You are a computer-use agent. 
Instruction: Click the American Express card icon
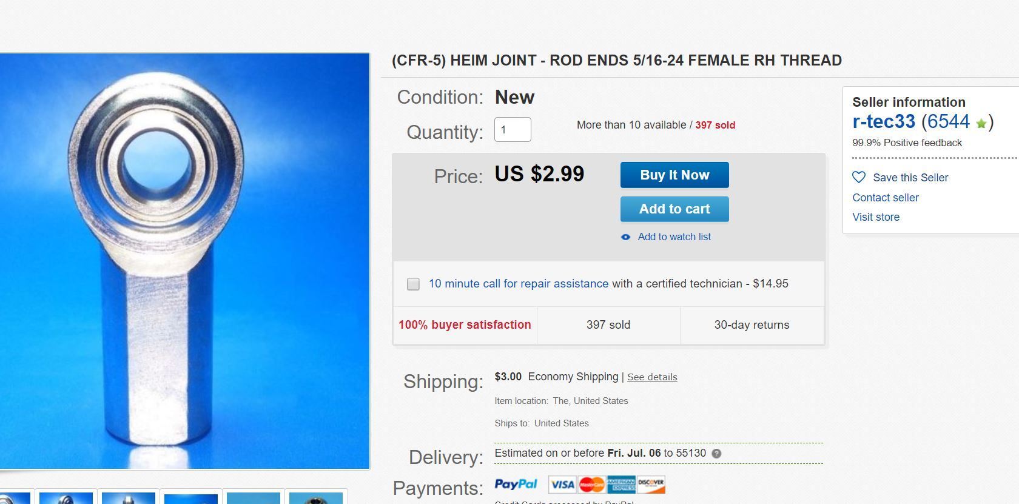click(x=621, y=484)
